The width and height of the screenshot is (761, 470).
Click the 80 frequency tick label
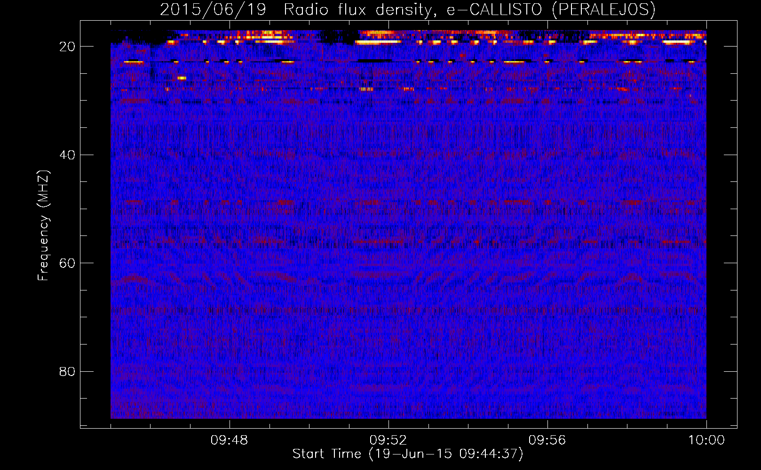tap(67, 372)
